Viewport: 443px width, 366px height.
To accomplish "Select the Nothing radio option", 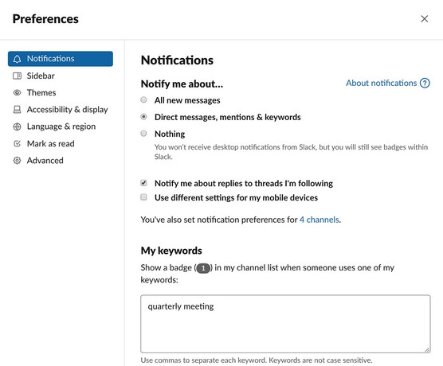I will click(x=143, y=133).
